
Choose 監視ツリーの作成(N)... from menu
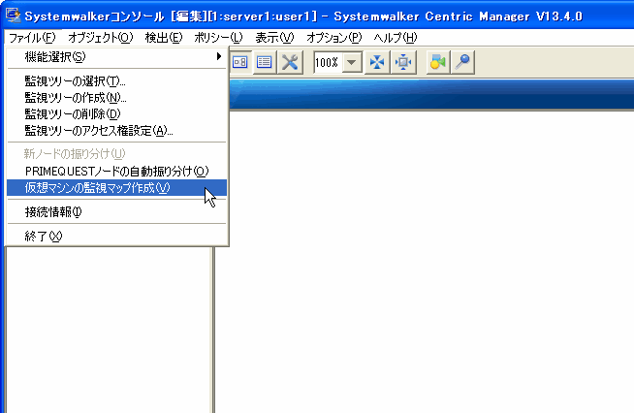pos(117,98)
